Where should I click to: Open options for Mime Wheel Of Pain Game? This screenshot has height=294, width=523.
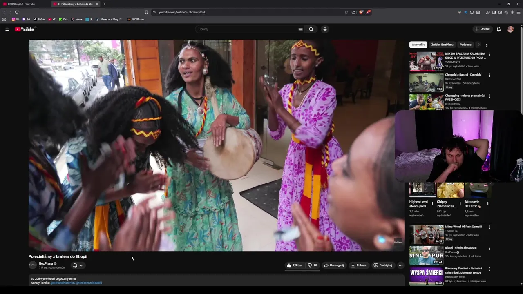[x=489, y=227]
